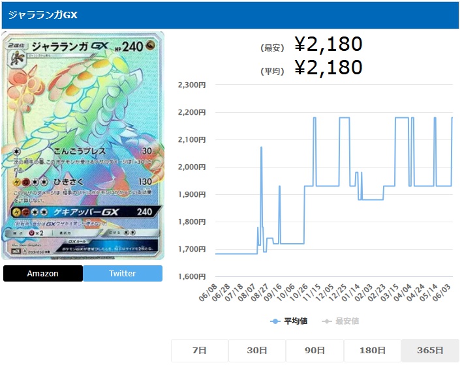Click the 1,600円 axis label
The image size is (462, 365).
pyautogui.click(x=192, y=277)
